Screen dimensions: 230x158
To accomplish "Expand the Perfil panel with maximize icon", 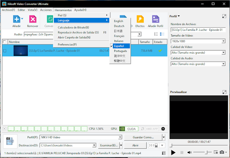I will 224,16.
